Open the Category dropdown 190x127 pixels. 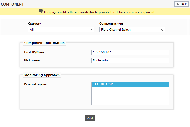click(x=61, y=30)
